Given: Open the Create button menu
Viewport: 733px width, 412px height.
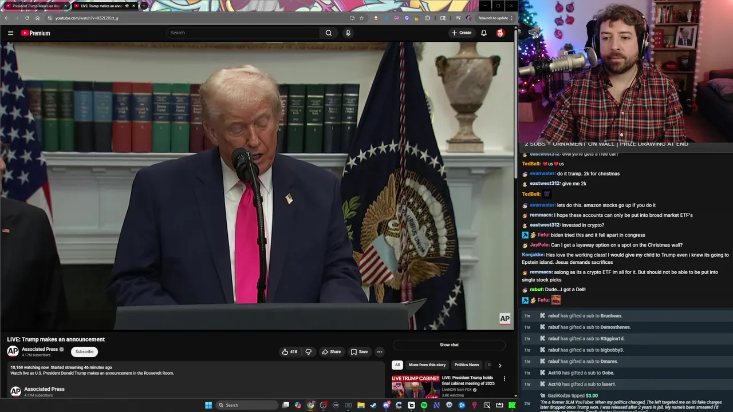Looking at the screenshot, I should (461, 33).
